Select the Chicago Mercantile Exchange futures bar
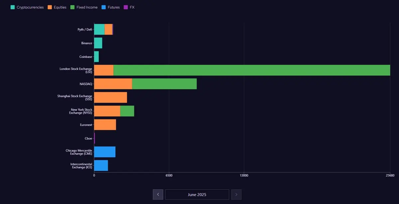The height and width of the screenshot is (204, 399). [x=105, y=152]
